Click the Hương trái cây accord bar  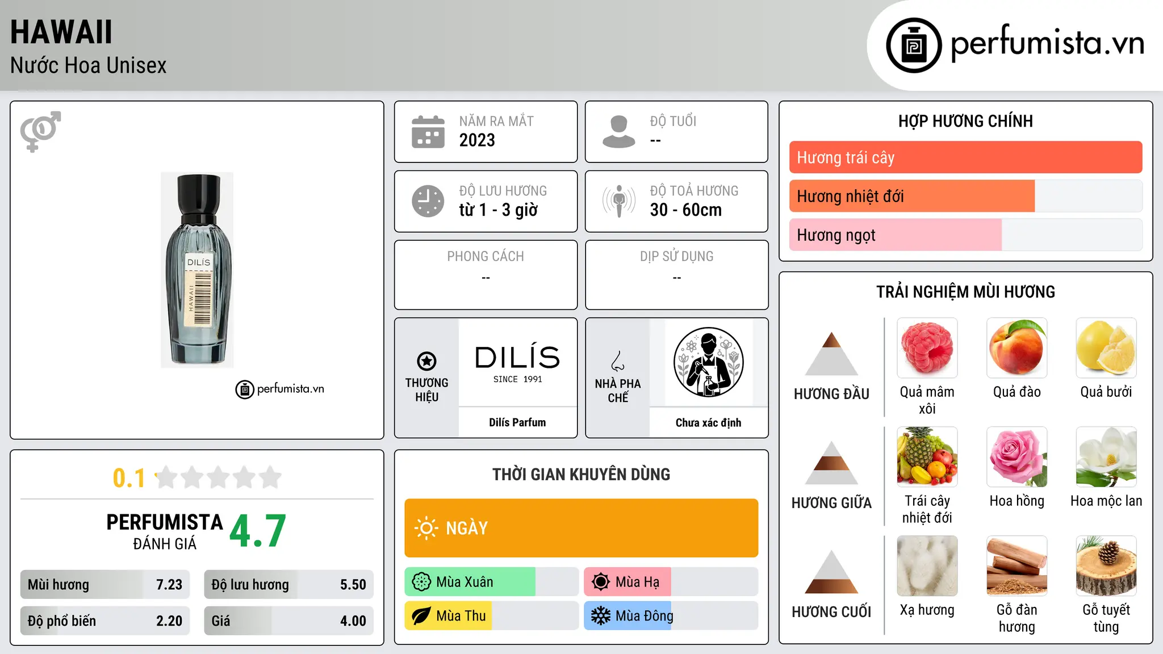point(965,157)
